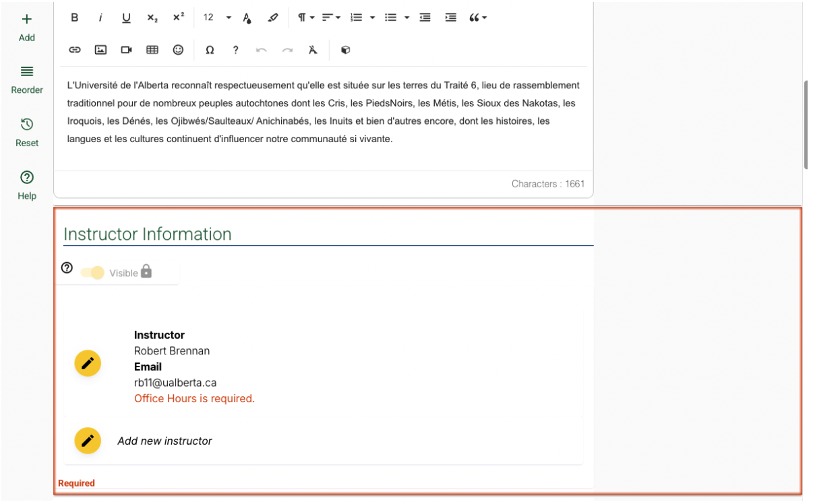Click the Insert Video icon
The height and width of the screenshot is (504, 813).
click(126, 50)
